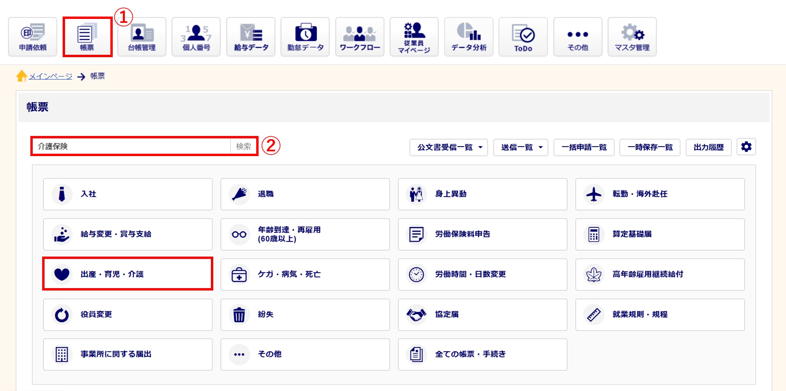Open the 従業員マイページ toolbar icon
The width and height of the screenshot is (786, 391).
pos(414,37)
